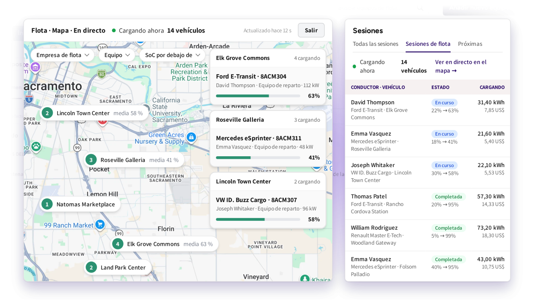Click the VW ID. Buzz Cargo 58% progress bar
Image resolution: width=534 pixels, height=300 pixels.
tap(258, 220)
